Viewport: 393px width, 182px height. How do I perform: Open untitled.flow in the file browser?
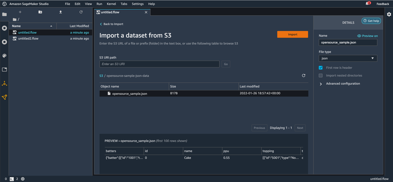pyautogui.click(x=51, y=33)
